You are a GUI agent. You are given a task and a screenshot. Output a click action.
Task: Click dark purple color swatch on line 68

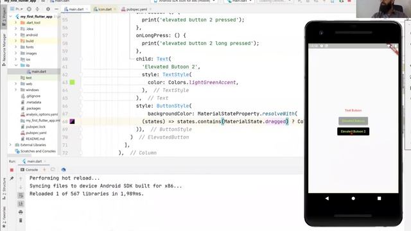click(72, 121)
